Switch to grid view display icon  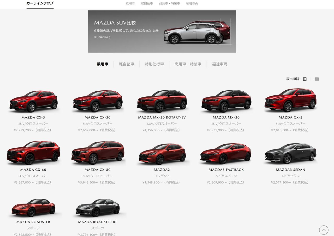305,79
